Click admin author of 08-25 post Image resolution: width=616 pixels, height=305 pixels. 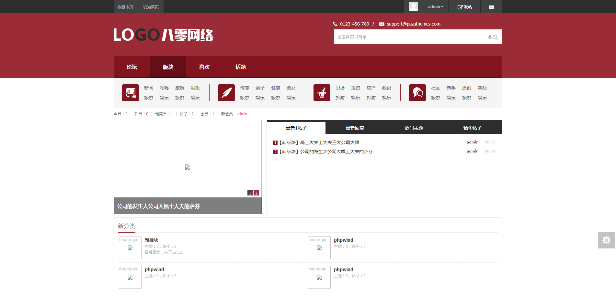pyautogui.click(x=473, y=142)
